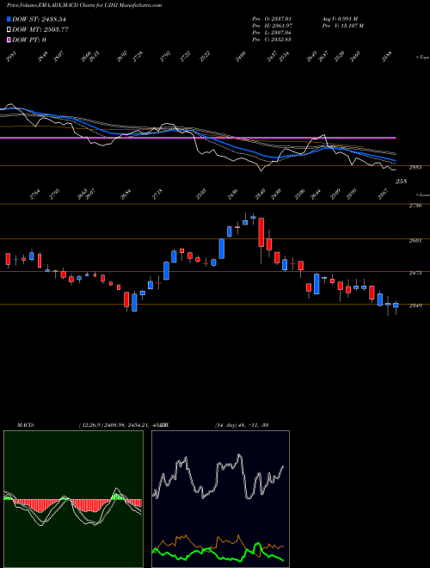Click the last blue candlestick on the right
Viewport: 430px width, 568px height.
(396, 306)
